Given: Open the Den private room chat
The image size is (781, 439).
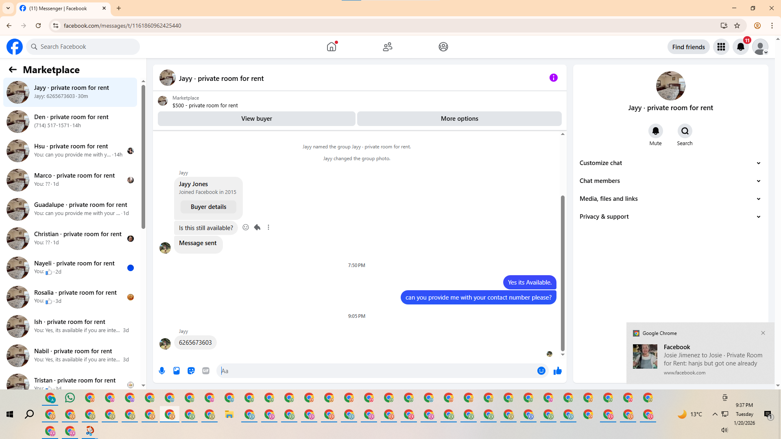Looking at the screenshot, I should click(x=70, y=122).
